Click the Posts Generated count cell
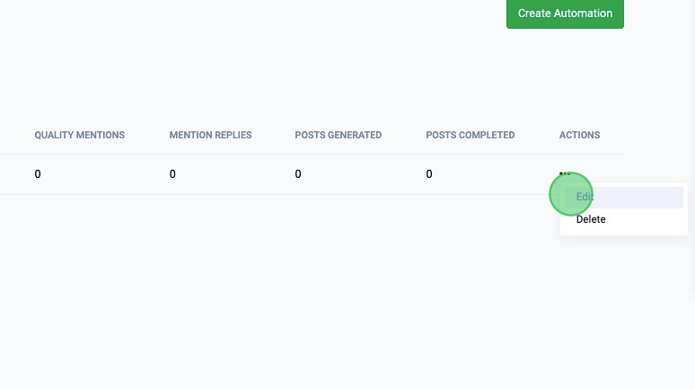 [x=298, y=174]
